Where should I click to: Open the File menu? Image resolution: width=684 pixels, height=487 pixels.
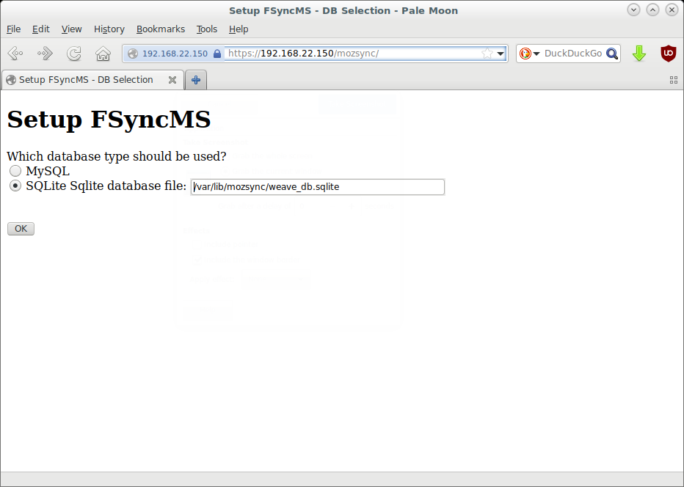point(13,29)
